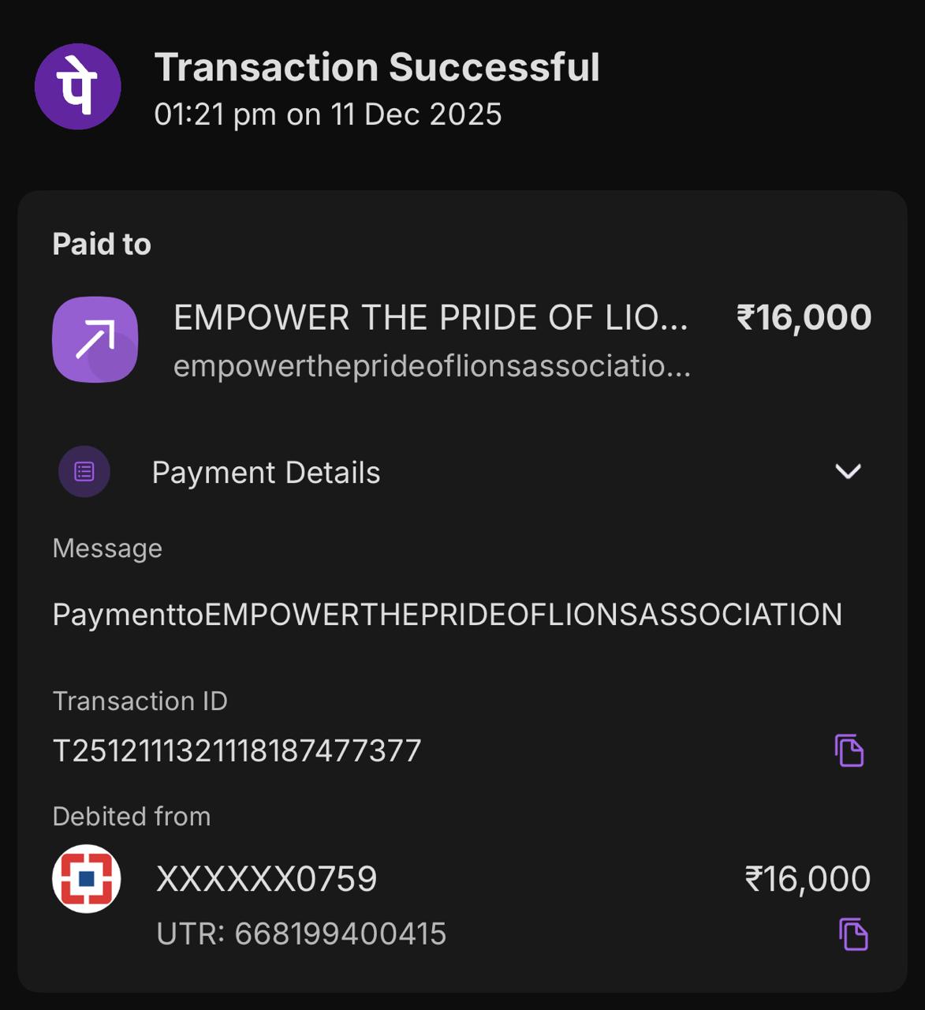Click the Transaction Successful title
This screenshot has height=1010, width=925.
pos(377,67)
